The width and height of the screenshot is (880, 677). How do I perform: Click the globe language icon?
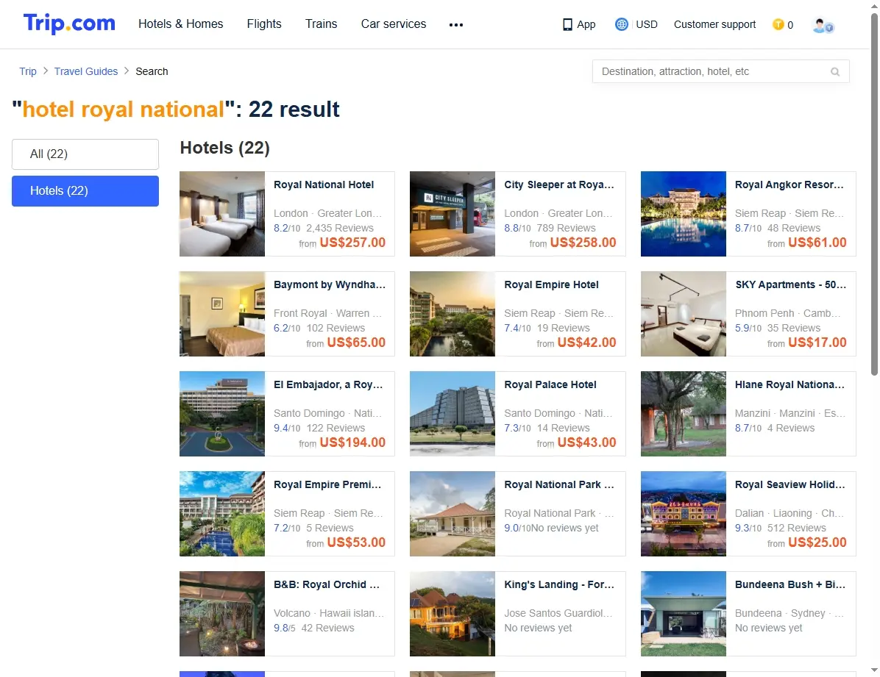tap(621, 24)
